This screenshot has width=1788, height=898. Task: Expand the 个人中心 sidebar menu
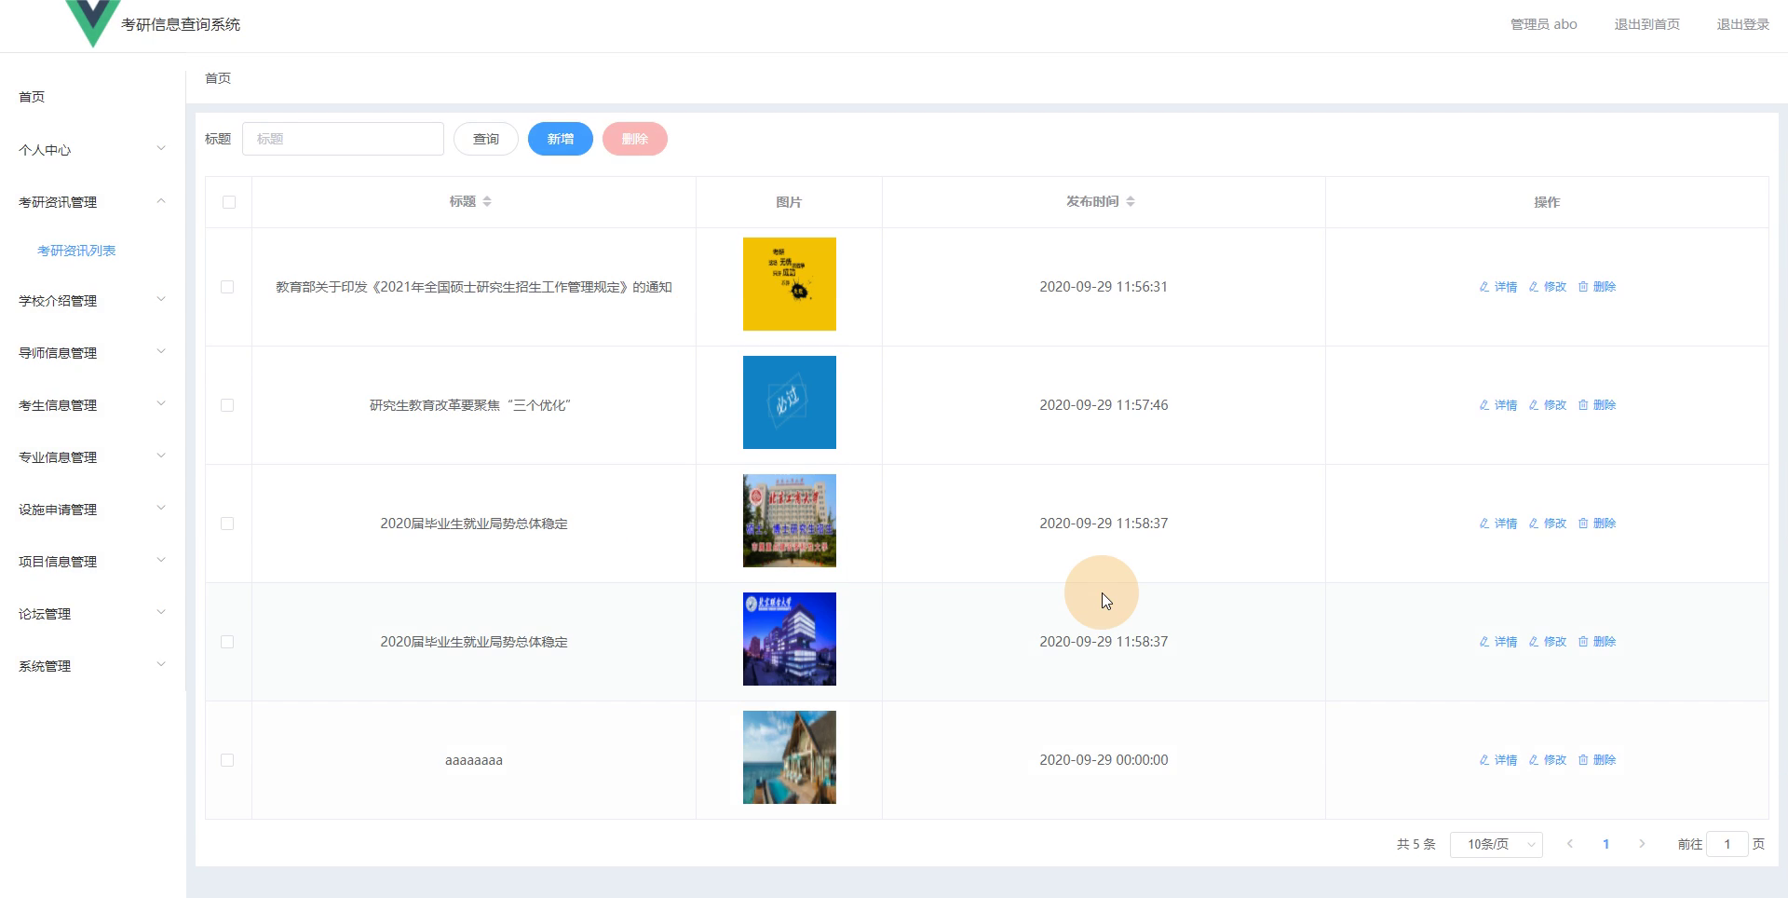92,150
